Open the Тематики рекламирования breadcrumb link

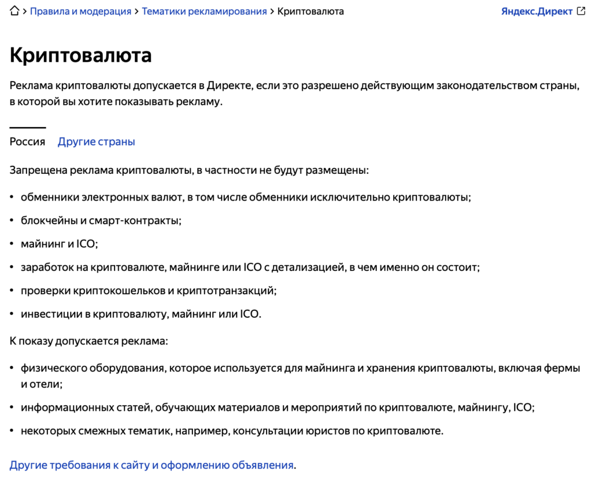pyautogui.click(x=204, y=11)
